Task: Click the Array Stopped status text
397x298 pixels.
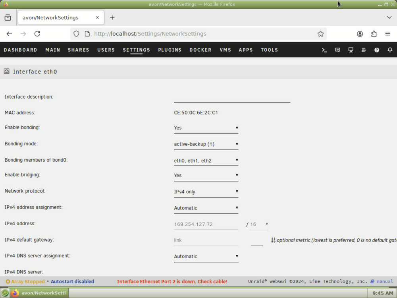Action: (x=28, y=282)
